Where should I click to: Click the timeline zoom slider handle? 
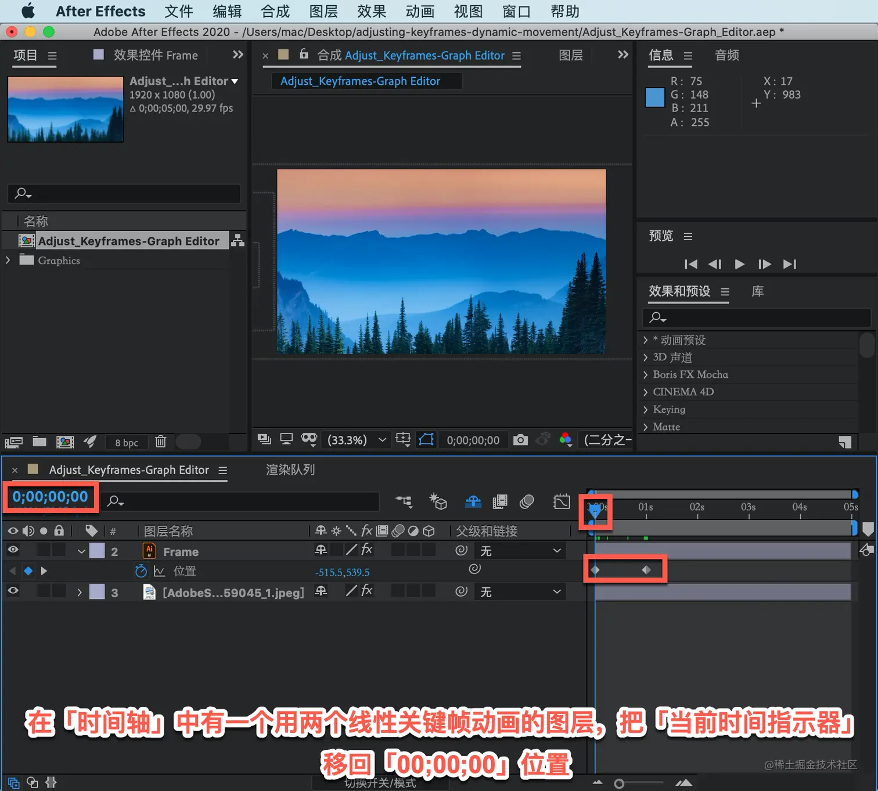tap(619, 784)
